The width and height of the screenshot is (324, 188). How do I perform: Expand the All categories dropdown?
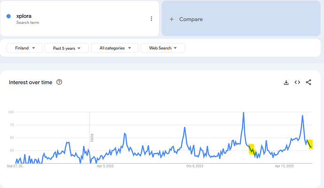click(x=115, y=48)
